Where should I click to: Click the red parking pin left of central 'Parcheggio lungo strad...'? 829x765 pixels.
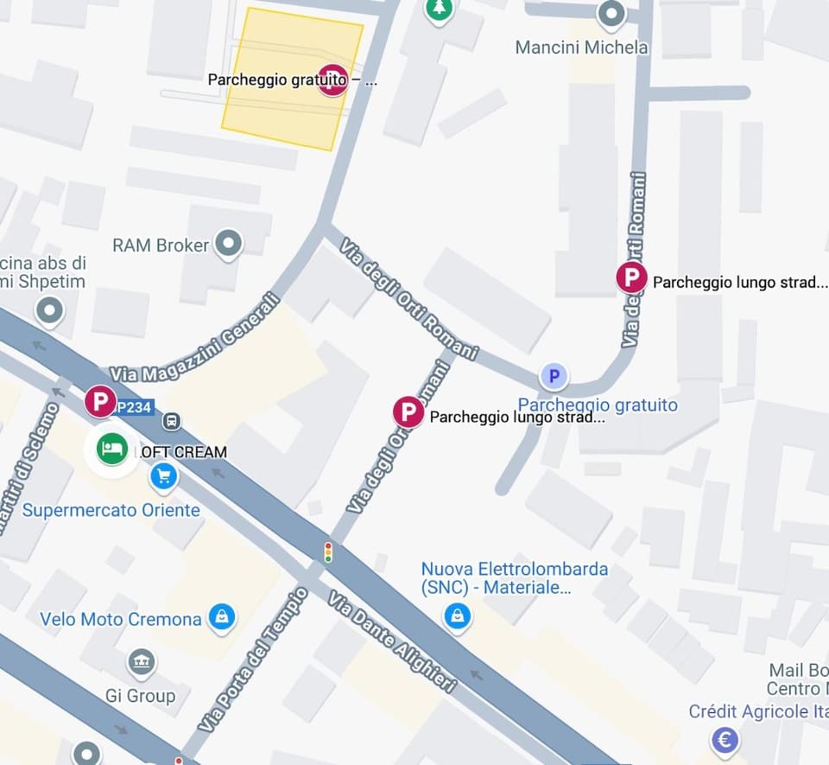click(408, 411)
